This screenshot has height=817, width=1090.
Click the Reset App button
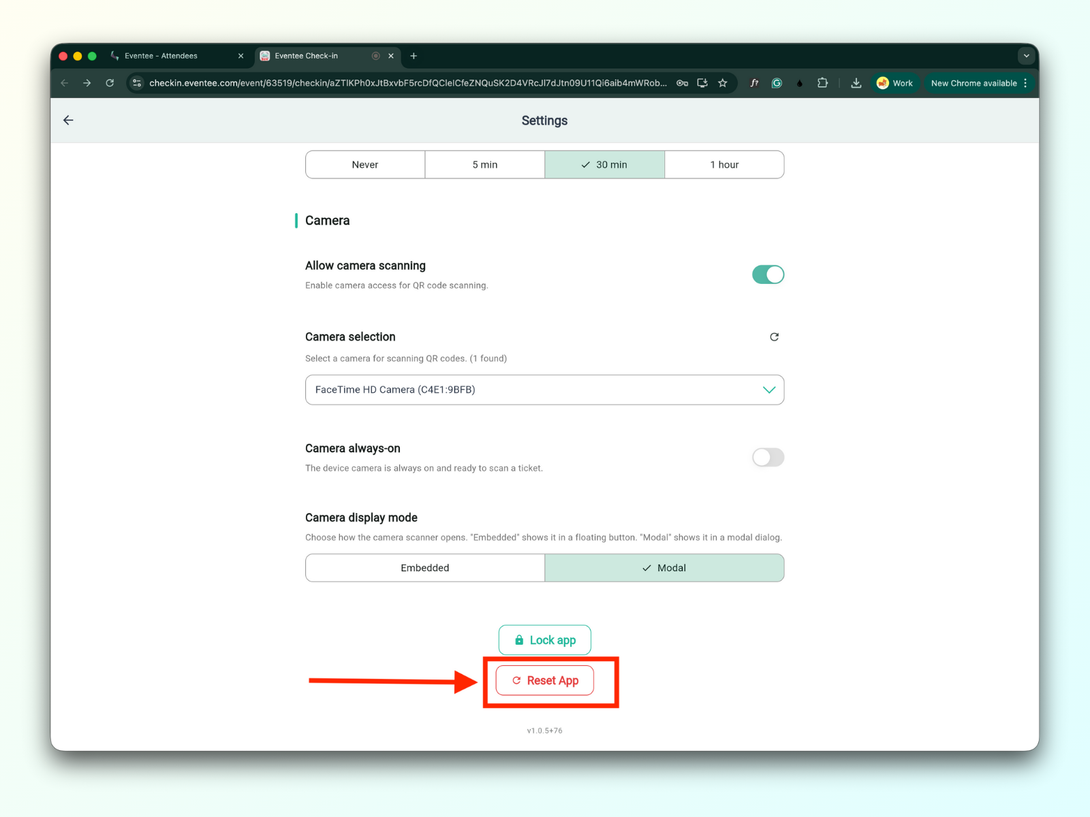click(x=544, y=681)
